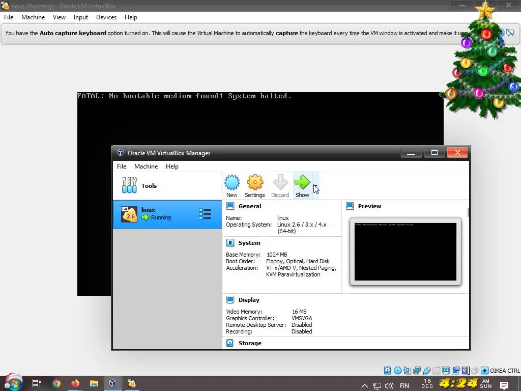Viewport: 521px width, 391px height.
Task: Click mouse integration status bar icon
Action: [475, 371]
